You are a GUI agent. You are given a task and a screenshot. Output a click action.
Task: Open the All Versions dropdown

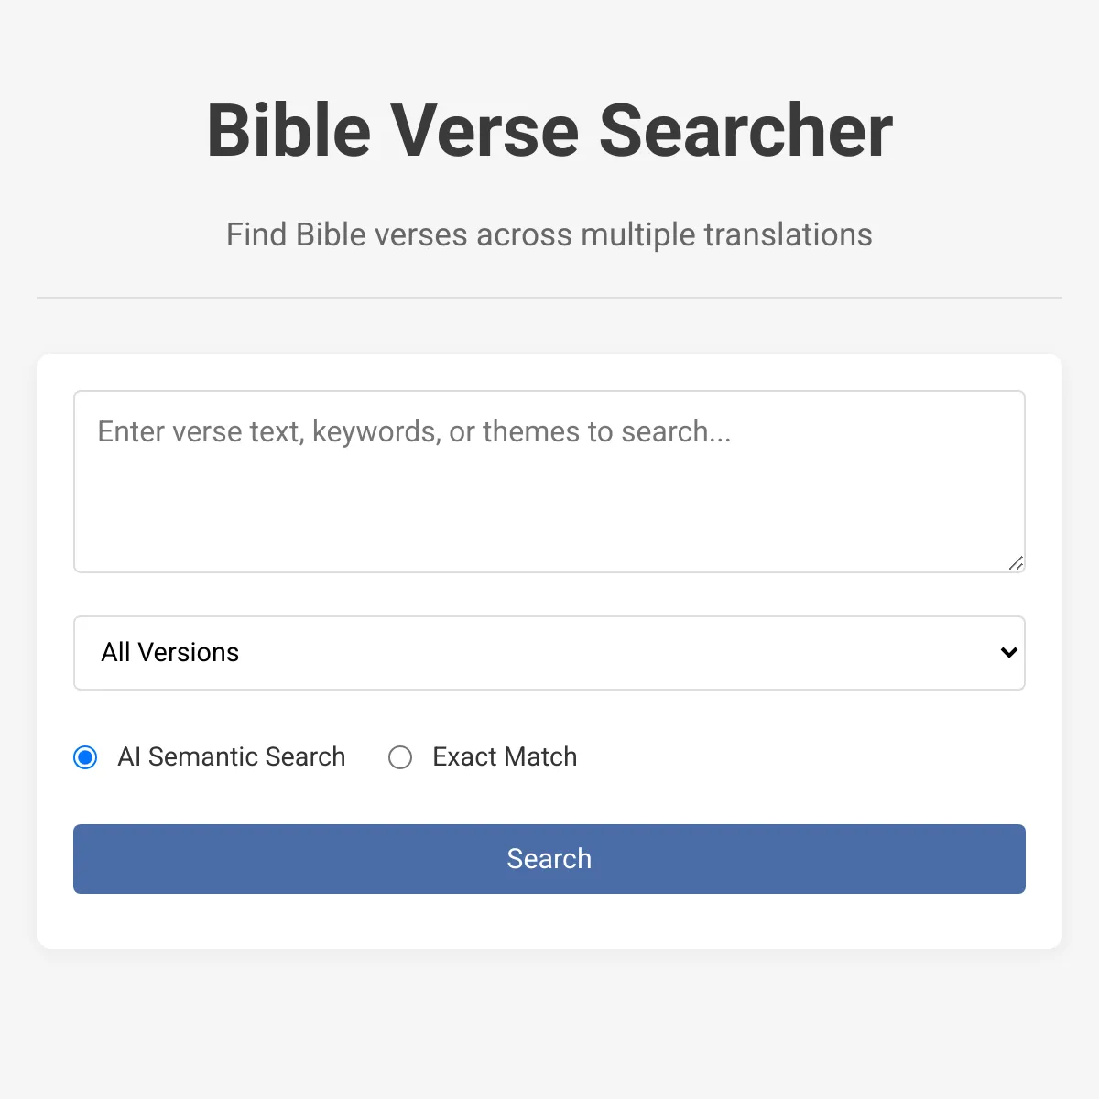coord(549,653)
